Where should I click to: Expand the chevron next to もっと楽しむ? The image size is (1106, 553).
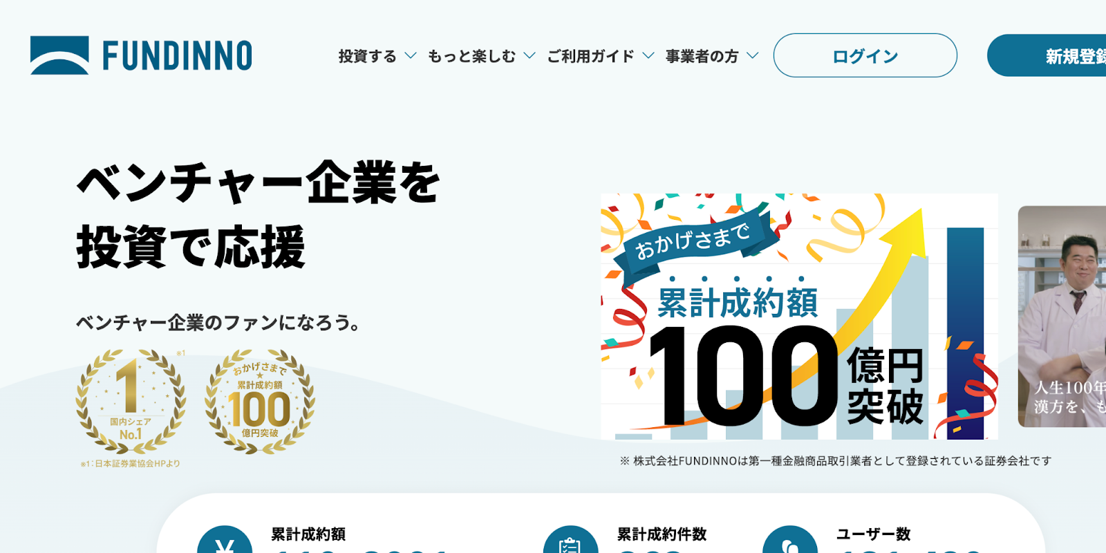(529, 55)
